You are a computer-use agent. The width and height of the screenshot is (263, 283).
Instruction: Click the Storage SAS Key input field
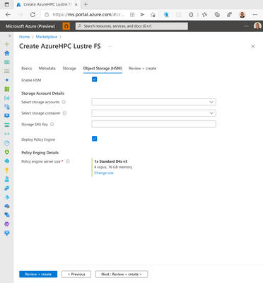pos(153,125)
